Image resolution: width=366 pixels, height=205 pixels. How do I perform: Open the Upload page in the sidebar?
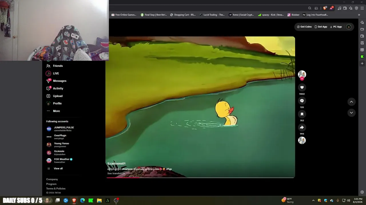coord(54,96)
